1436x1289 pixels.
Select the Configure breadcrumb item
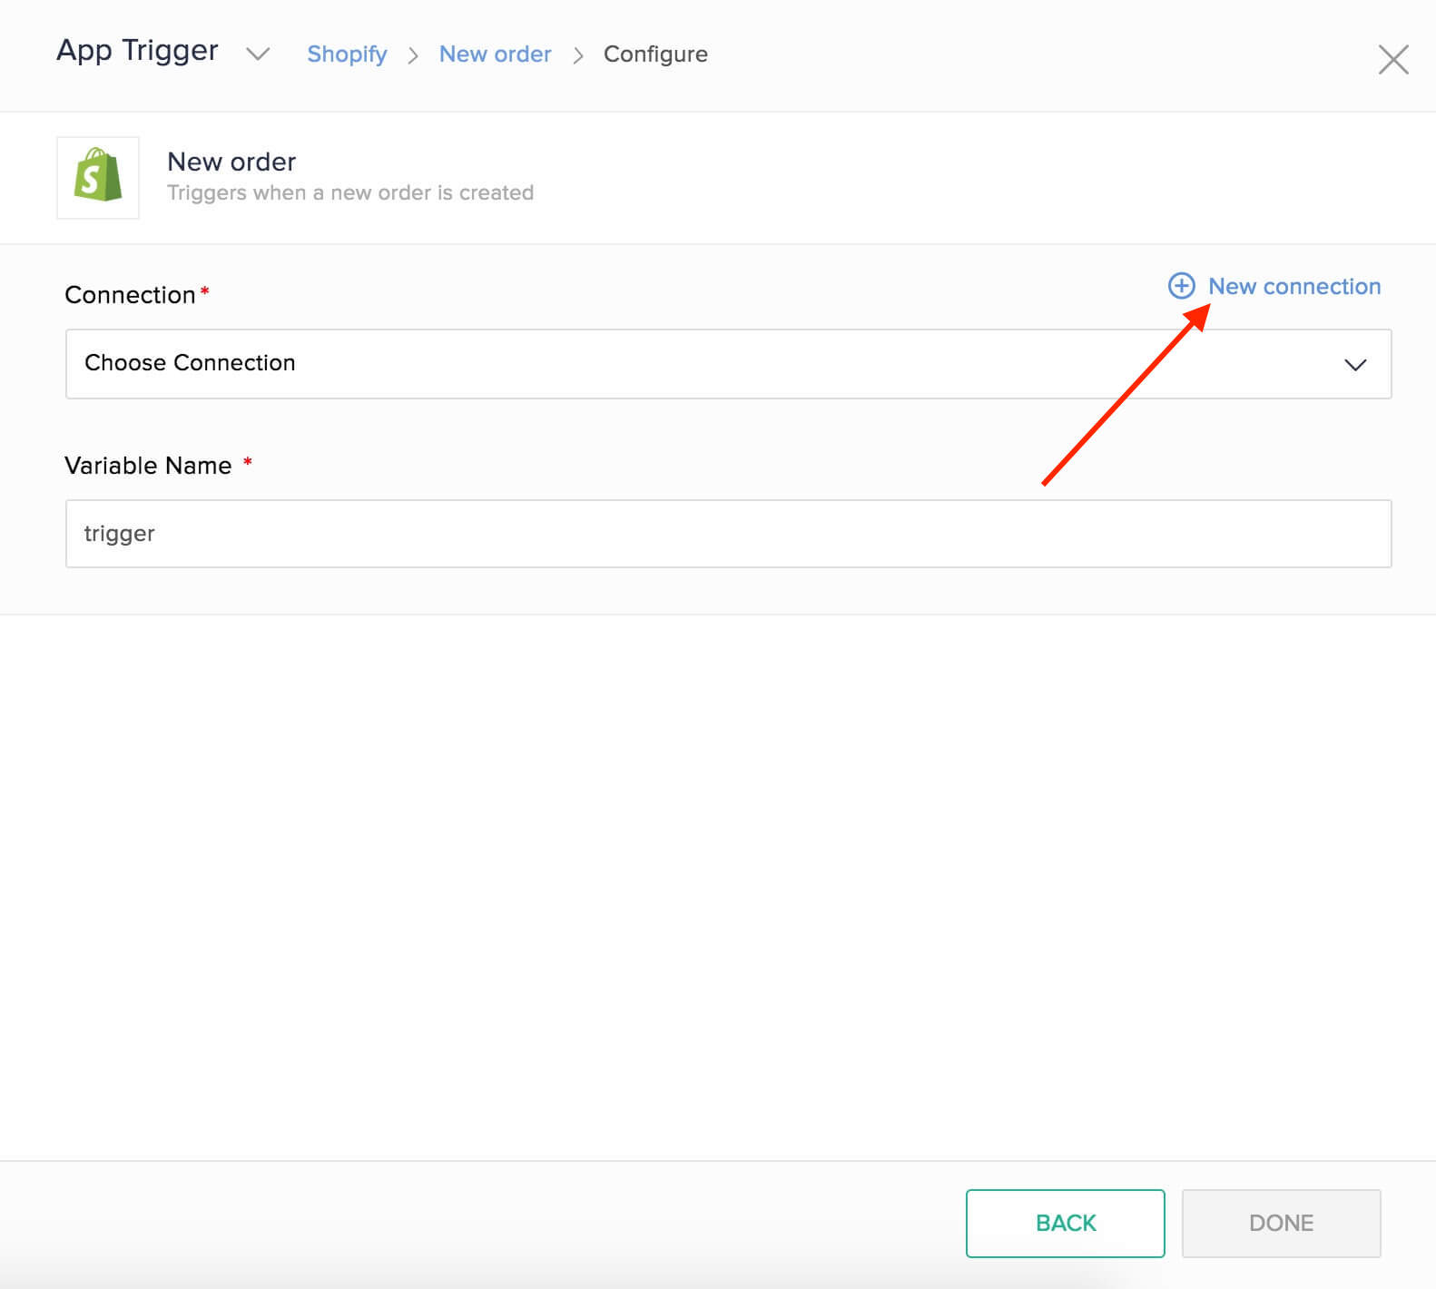point(655,54)
